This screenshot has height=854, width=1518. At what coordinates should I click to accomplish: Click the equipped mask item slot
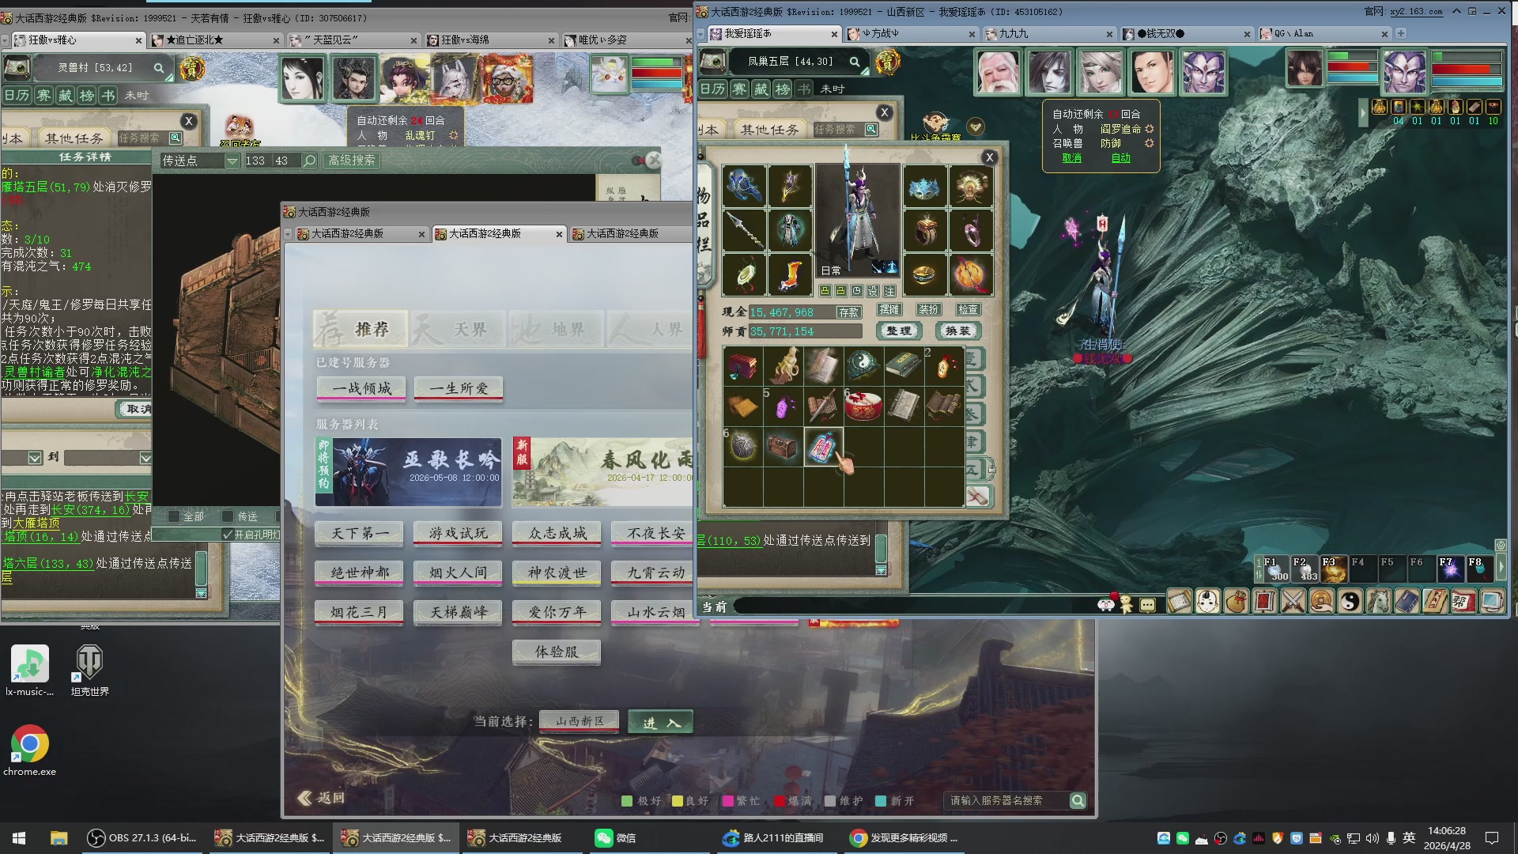925,187
